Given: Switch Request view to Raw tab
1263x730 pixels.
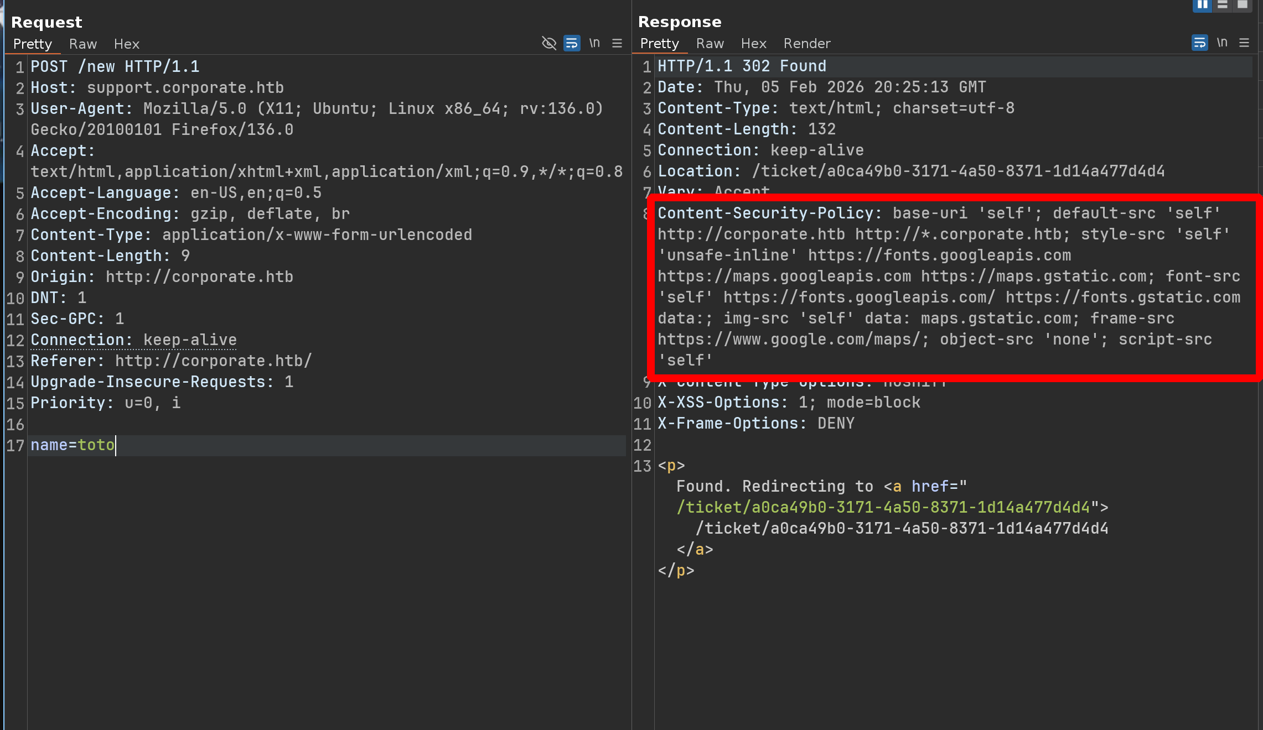Looking at the screenshot, I should 83,44.
